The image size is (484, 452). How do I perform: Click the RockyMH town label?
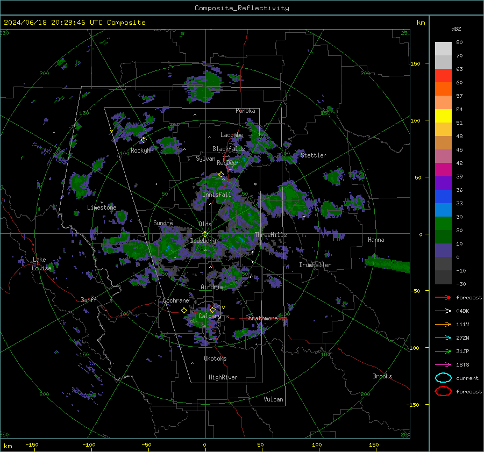pyautogui.click(x=142, y=150)
